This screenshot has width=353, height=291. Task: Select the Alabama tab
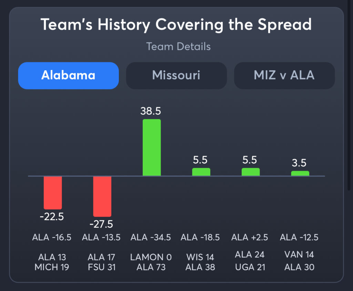tap(68, 75)
